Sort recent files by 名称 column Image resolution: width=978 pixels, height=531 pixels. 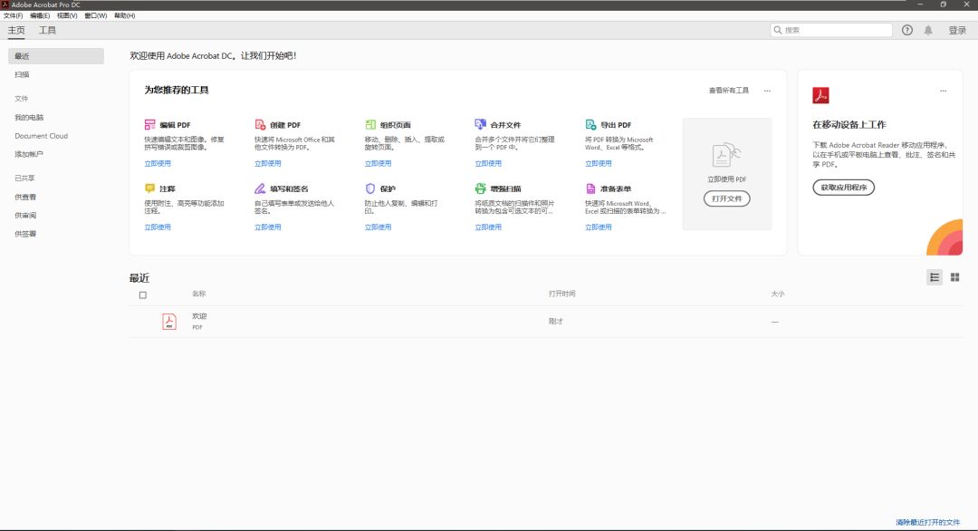199,294
